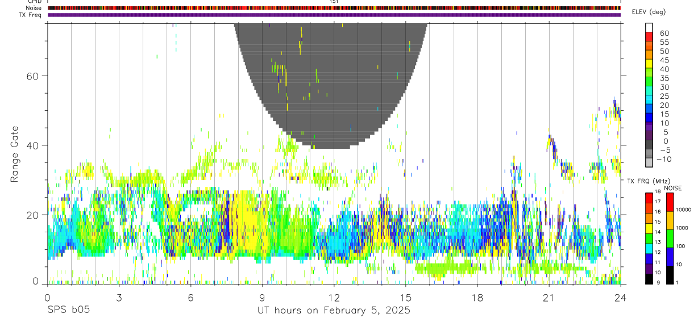Click the x-axis tick label '12' hours
The height and width of the screenshot is (322, 698).
(x=334, y=298)
